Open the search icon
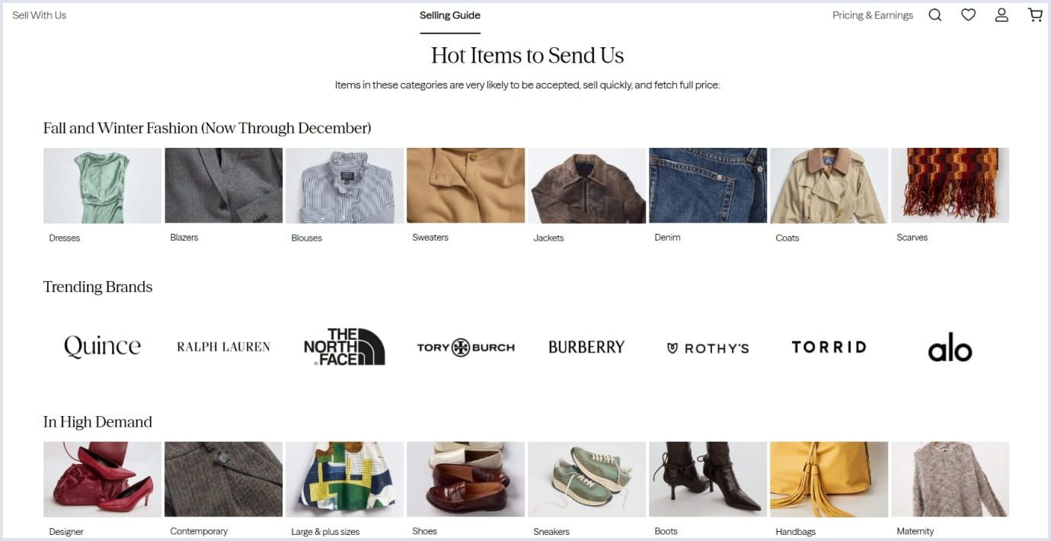Viewport: 1051px width, 541px height. click(934, 14)
